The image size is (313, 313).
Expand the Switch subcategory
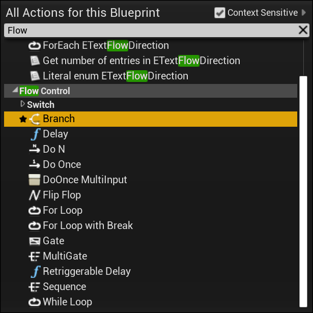(x=22, y=104)
